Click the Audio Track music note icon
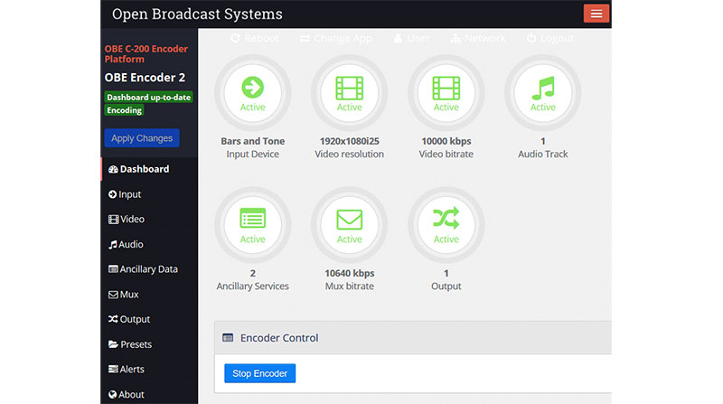Image resolution: width=723 pixels, height=404 pixels. click(543, 88)
